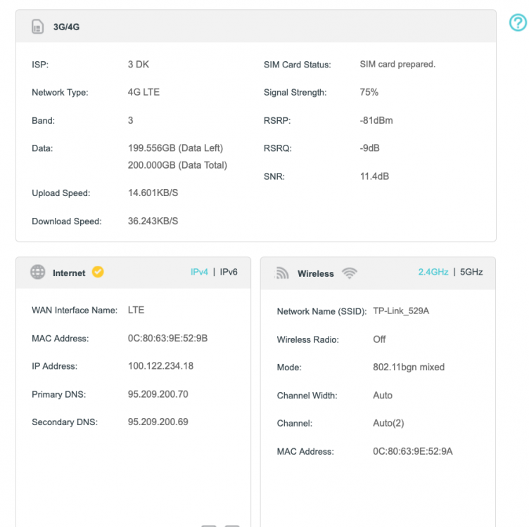Click the SSID value TP-Link_529A
This screenshot has height=527, width=529.
(x=400, y=311)
